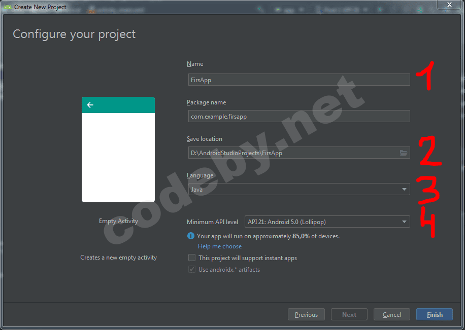Viewport: 465px width, 330px height.
Task: Click the Empty Activity preview thumbnail
Action: [118, 150]
